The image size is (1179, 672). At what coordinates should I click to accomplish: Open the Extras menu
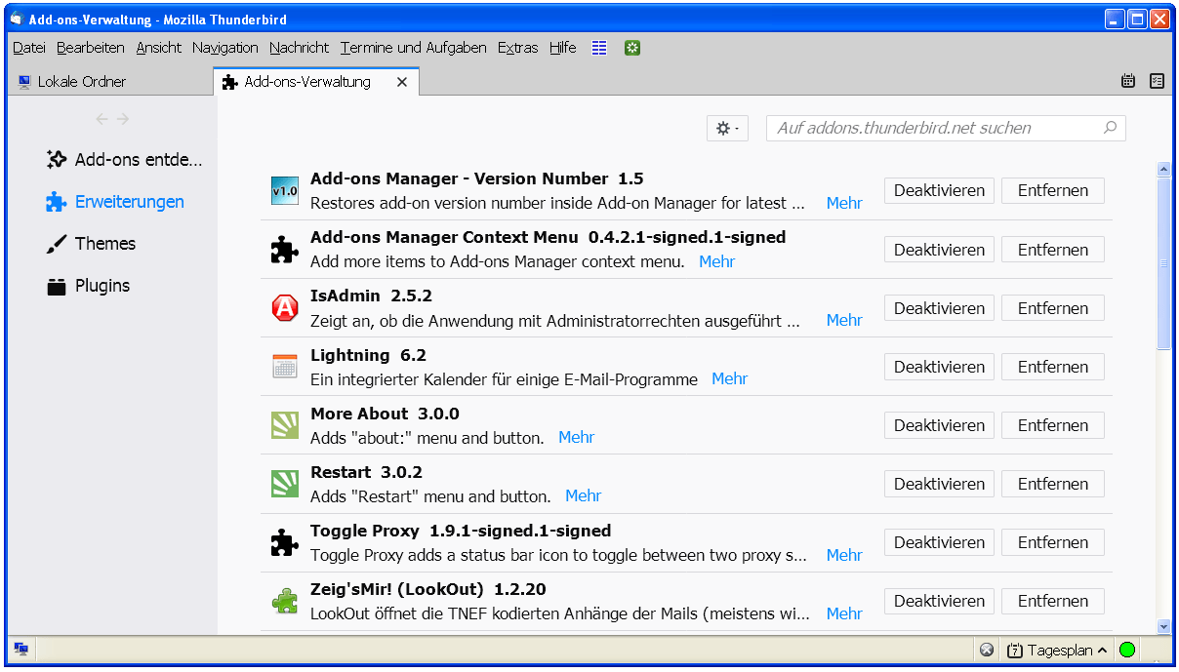(518, 48)
